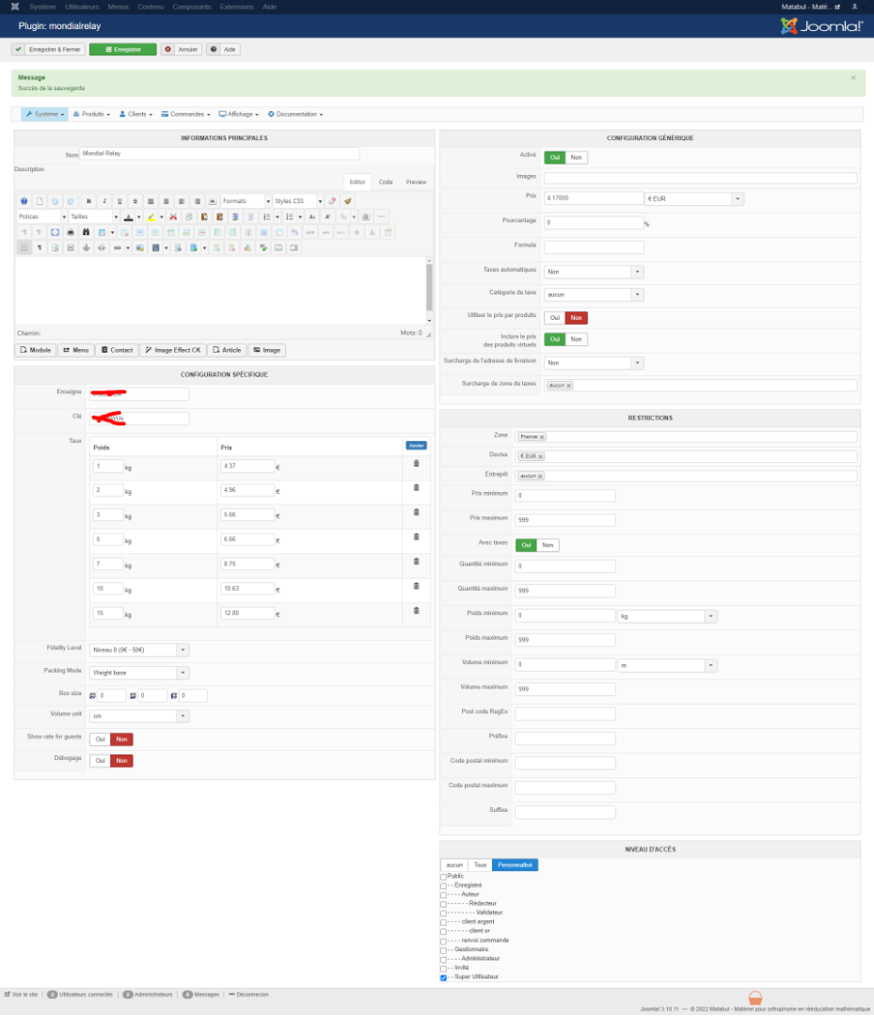
Task: Click the print icon in editor toolbar
Action: [71, 232]
